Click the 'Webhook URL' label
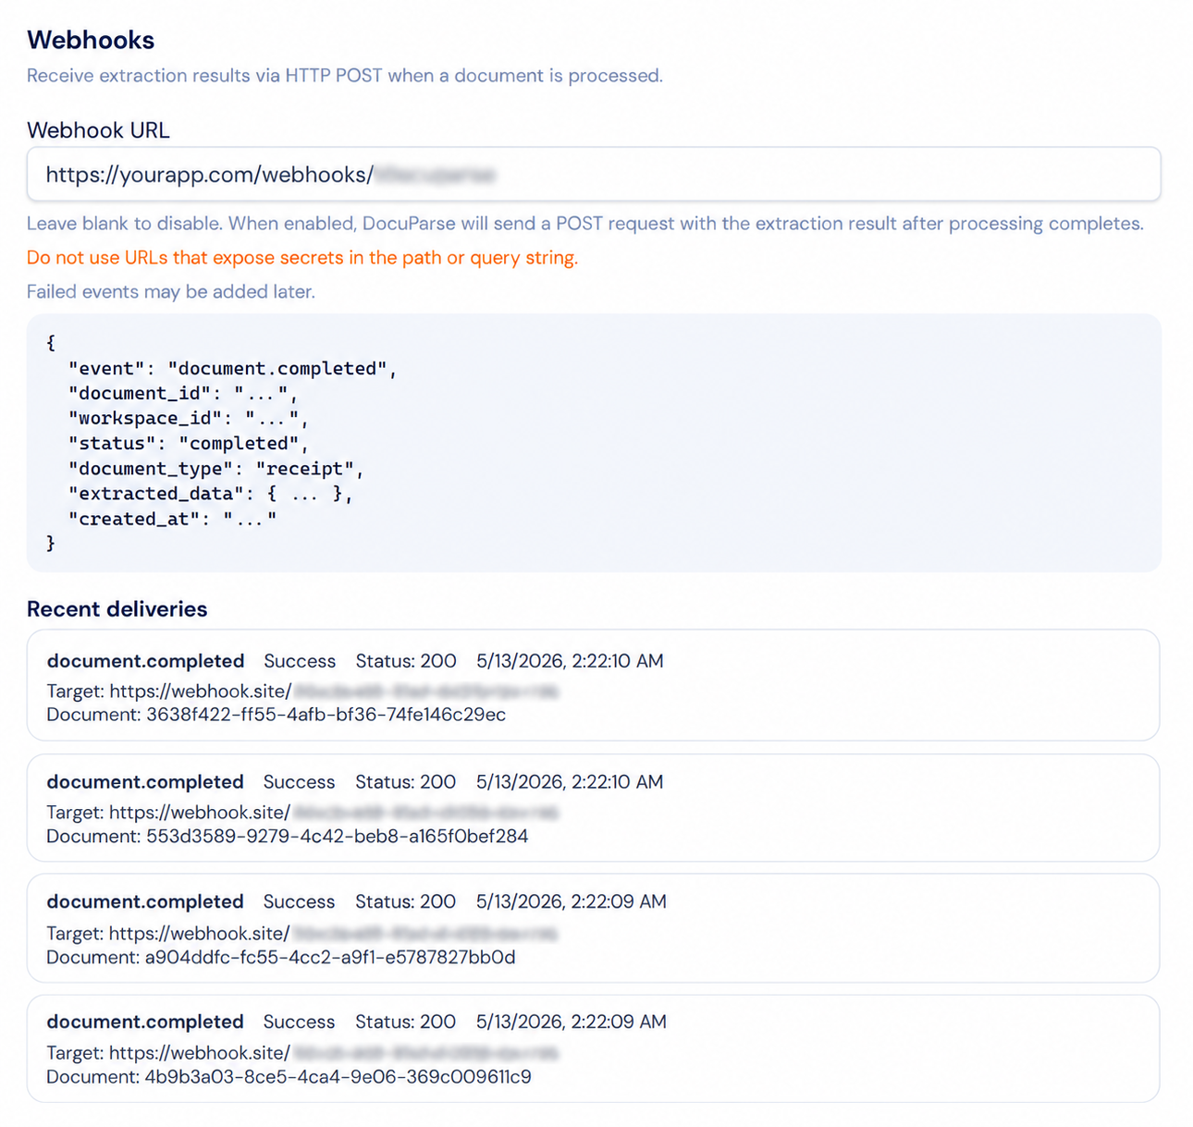This screenshot has width=1193, height=1127. pos(98,130)
